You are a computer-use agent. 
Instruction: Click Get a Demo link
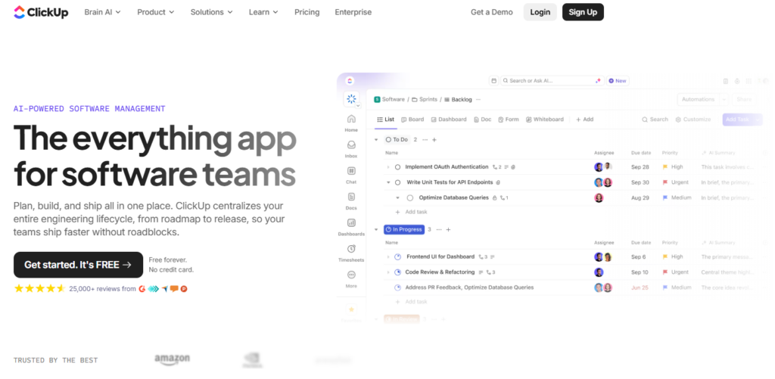pyautogui.click(x=492, y=12)
